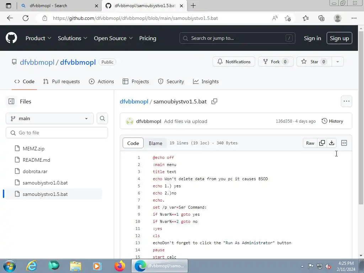
Task: Open the file commit History
Action: pyautogui.click(x=332, y=121)
